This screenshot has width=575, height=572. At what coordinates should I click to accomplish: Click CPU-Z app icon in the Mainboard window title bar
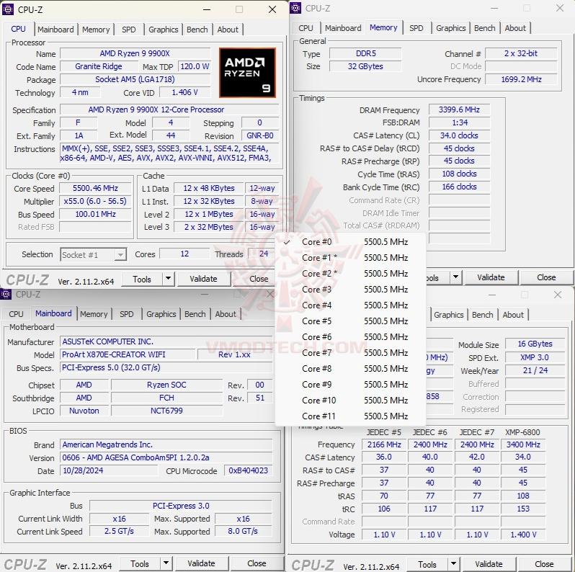pos(6,294)
